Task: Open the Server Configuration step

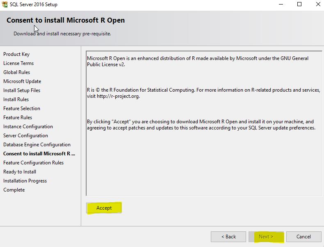Action: (x=25, y=136)
